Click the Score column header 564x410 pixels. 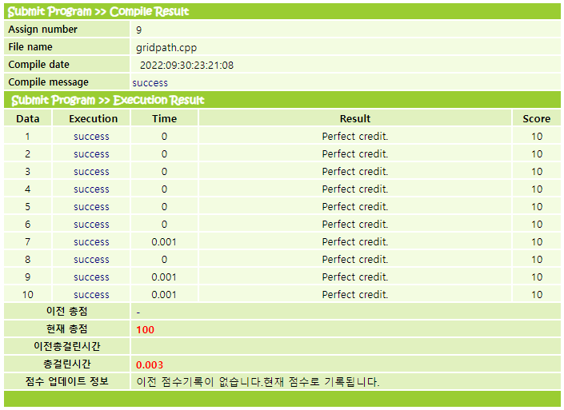(536, 118)
